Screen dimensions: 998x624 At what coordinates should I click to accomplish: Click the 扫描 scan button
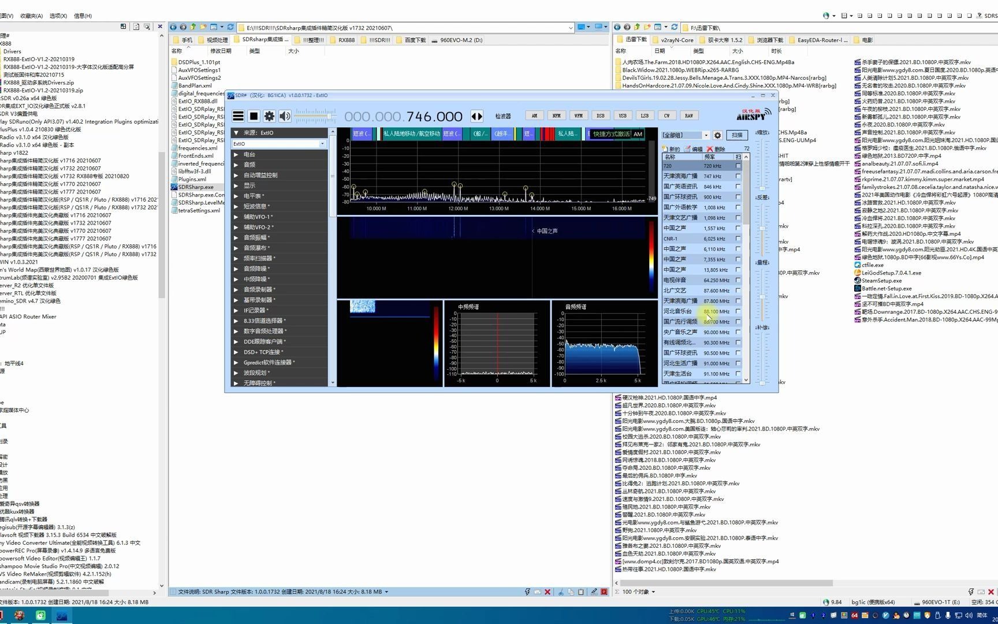point(737,135)
